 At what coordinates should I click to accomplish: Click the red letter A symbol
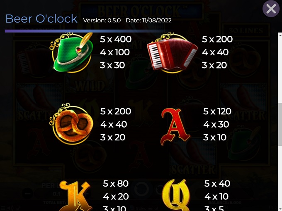(x=175, y=127)
